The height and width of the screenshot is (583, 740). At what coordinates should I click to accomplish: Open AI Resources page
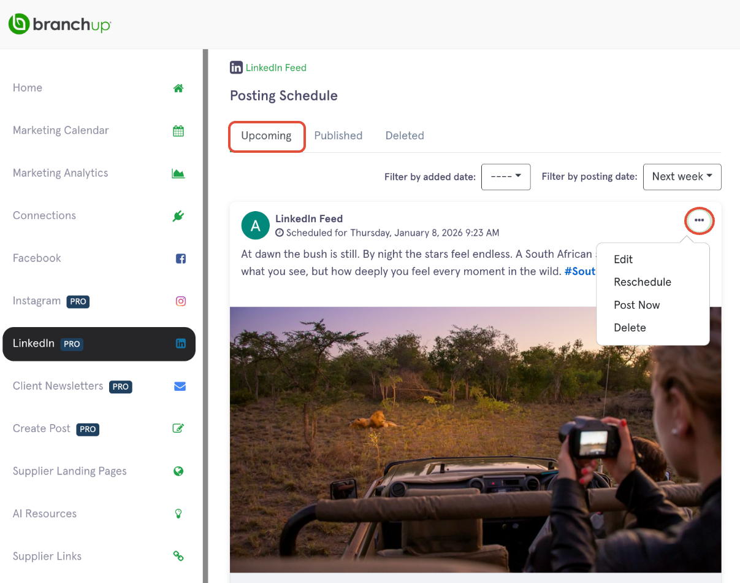[99, 514]
